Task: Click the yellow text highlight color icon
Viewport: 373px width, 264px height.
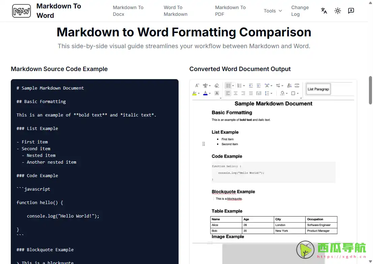Action: click(195, 93)
